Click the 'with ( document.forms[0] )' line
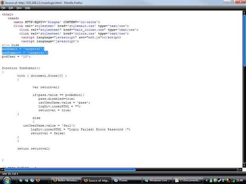This screenshot has width=246, height=184. point(42,76)
